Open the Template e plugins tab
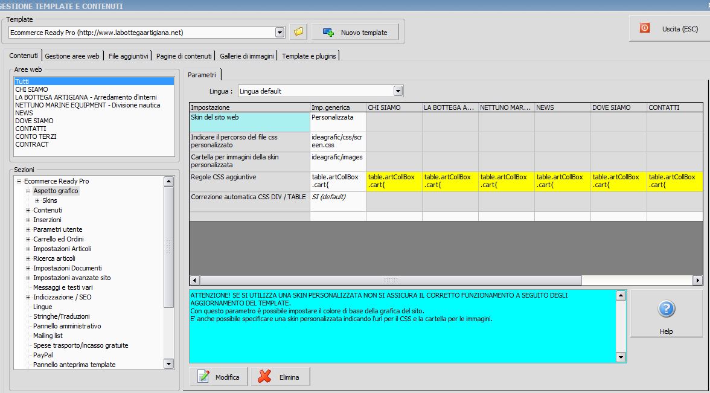 [x=309, y=56]
